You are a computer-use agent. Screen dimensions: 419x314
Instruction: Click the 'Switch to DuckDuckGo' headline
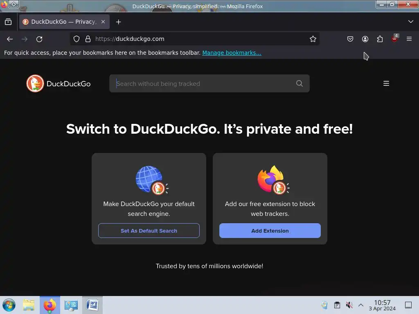pyautogui.click(x=209, y=129)
